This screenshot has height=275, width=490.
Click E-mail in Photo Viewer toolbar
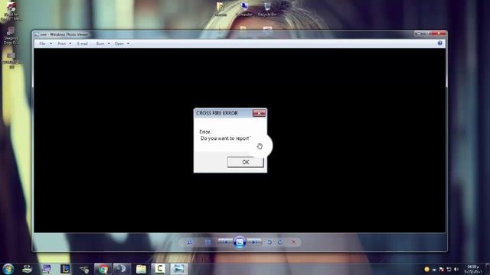point(83,44)
